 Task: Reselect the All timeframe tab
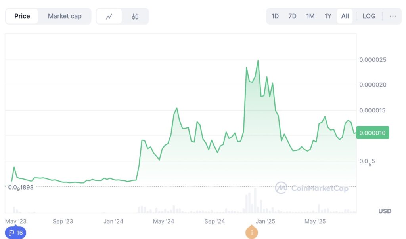345,16
